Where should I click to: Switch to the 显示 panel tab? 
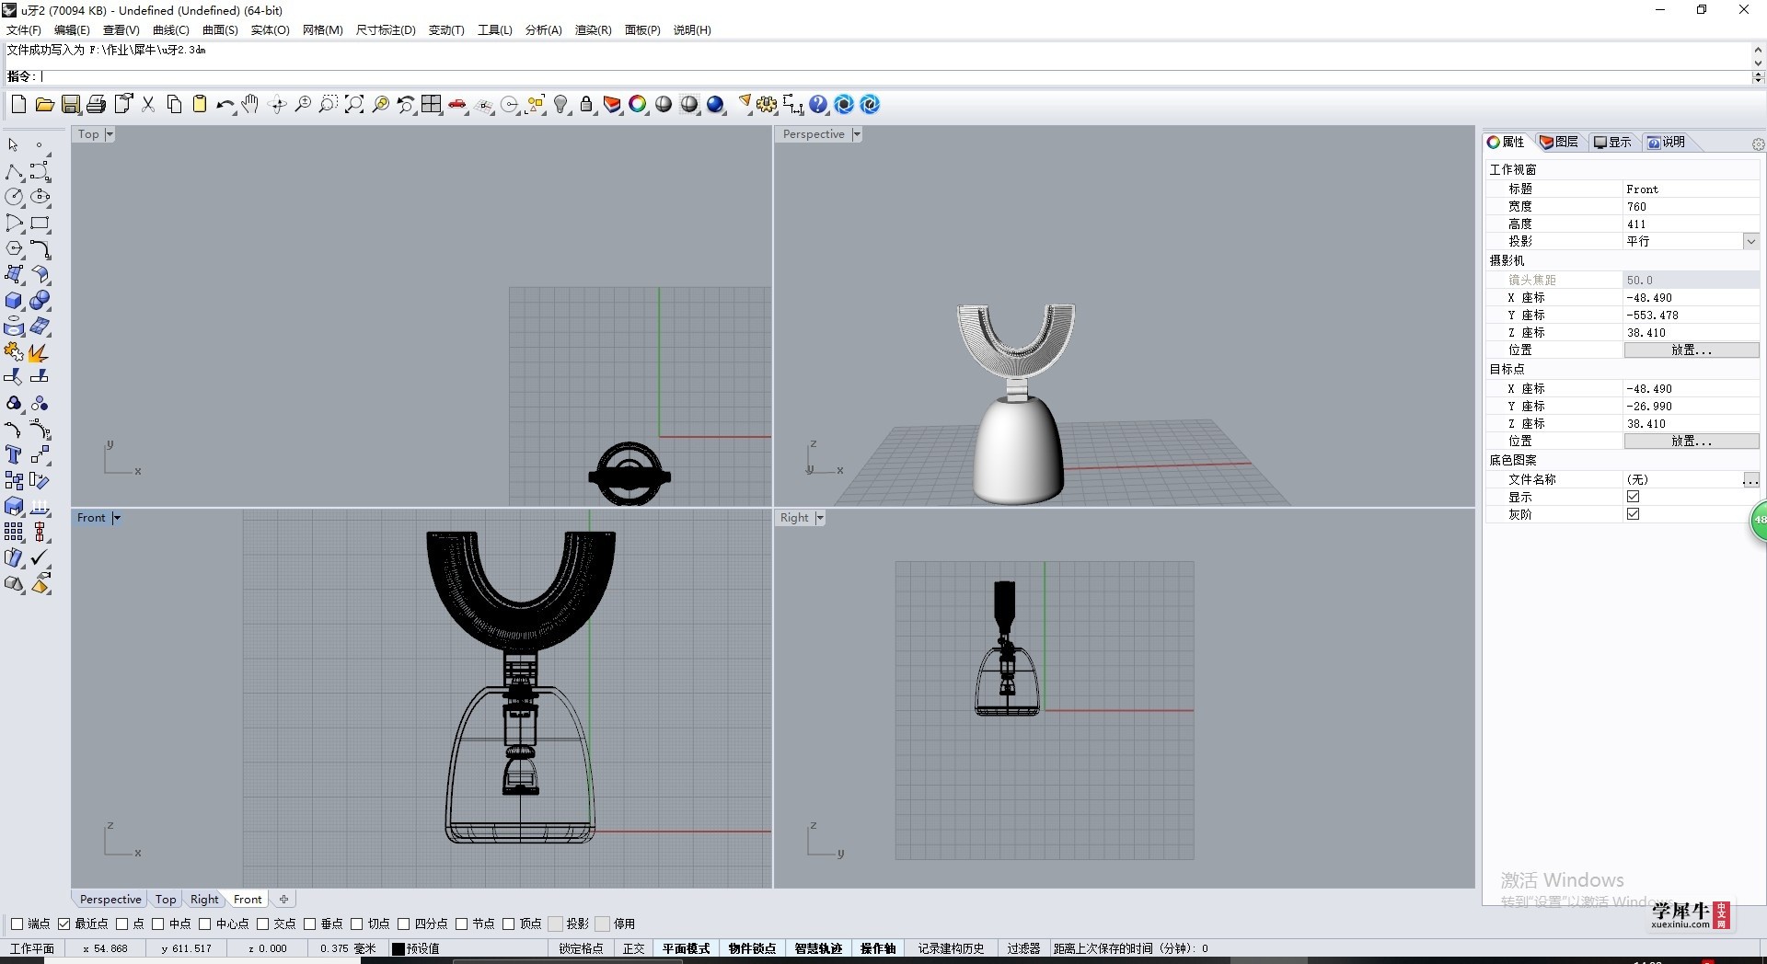pos(1613,142)
